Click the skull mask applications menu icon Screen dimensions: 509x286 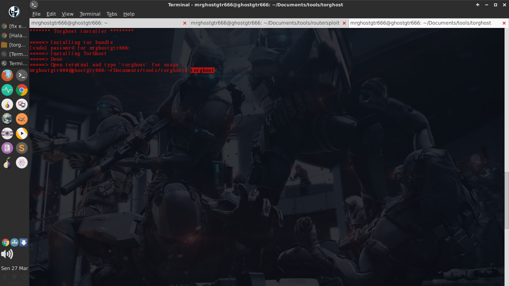coord(14,11)
